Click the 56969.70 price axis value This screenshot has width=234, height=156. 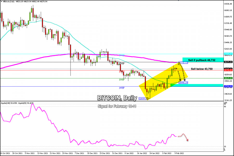pos(228,36)
